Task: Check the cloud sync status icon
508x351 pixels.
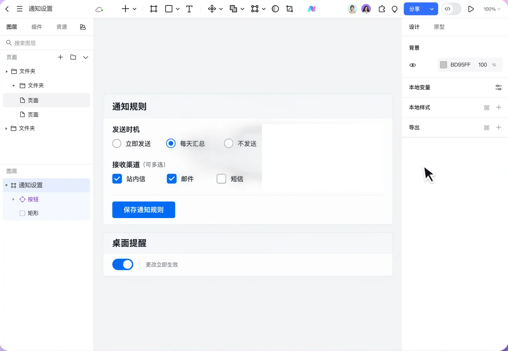Action: pyautogui.click(x=99, y=9)
